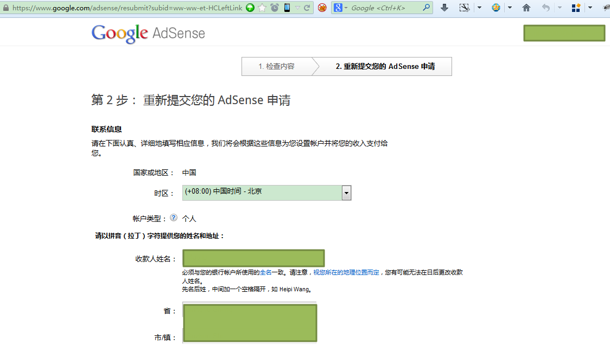Bookmark this page with the star icon
Image resolution: width=610 pixels, height=345 pixels.
click(263, 8)
